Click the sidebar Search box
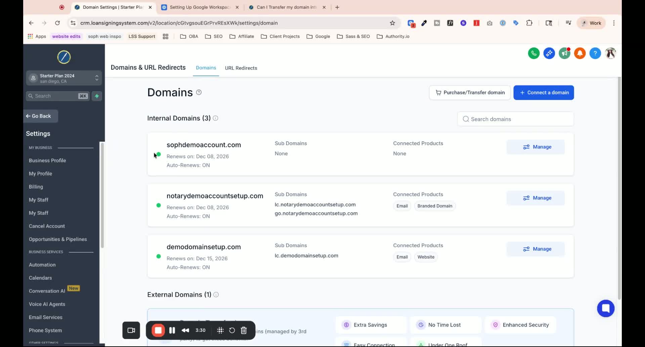The width and height of the screenshot is (645, 347). (x=57, y=96)
